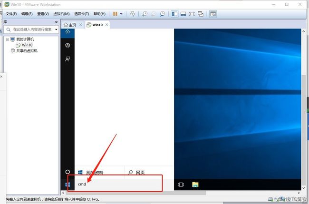Click the Windows Start button
Screen dimensions: 309x204
click(68, 185)
